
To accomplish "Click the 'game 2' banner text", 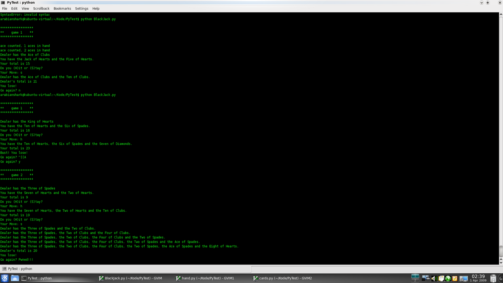I will click(17, 175).
